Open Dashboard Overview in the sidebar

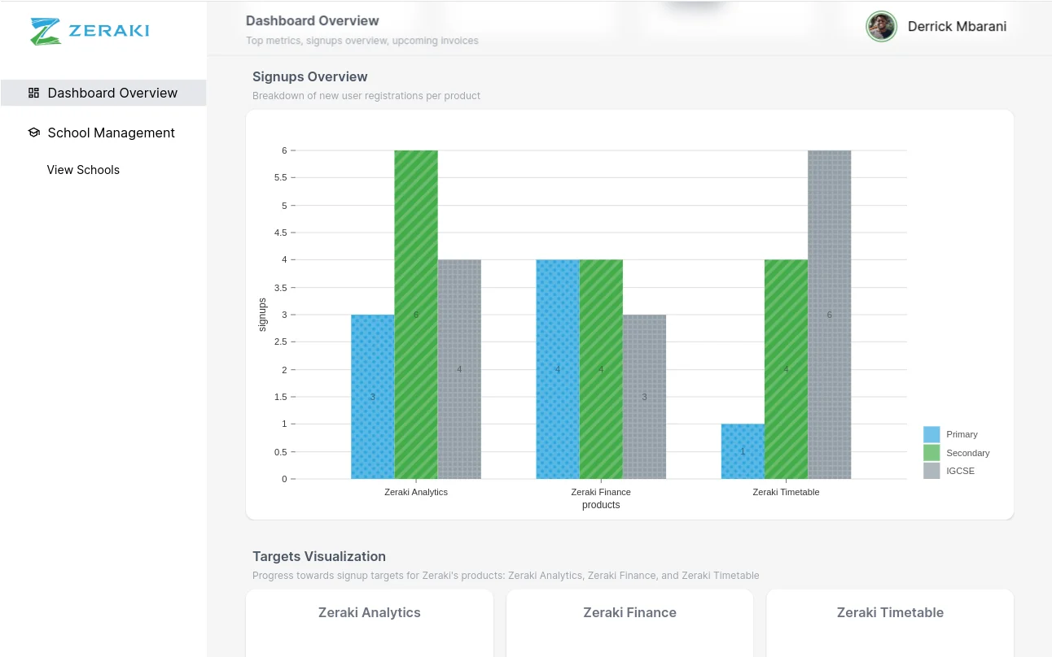click(103, 93)
